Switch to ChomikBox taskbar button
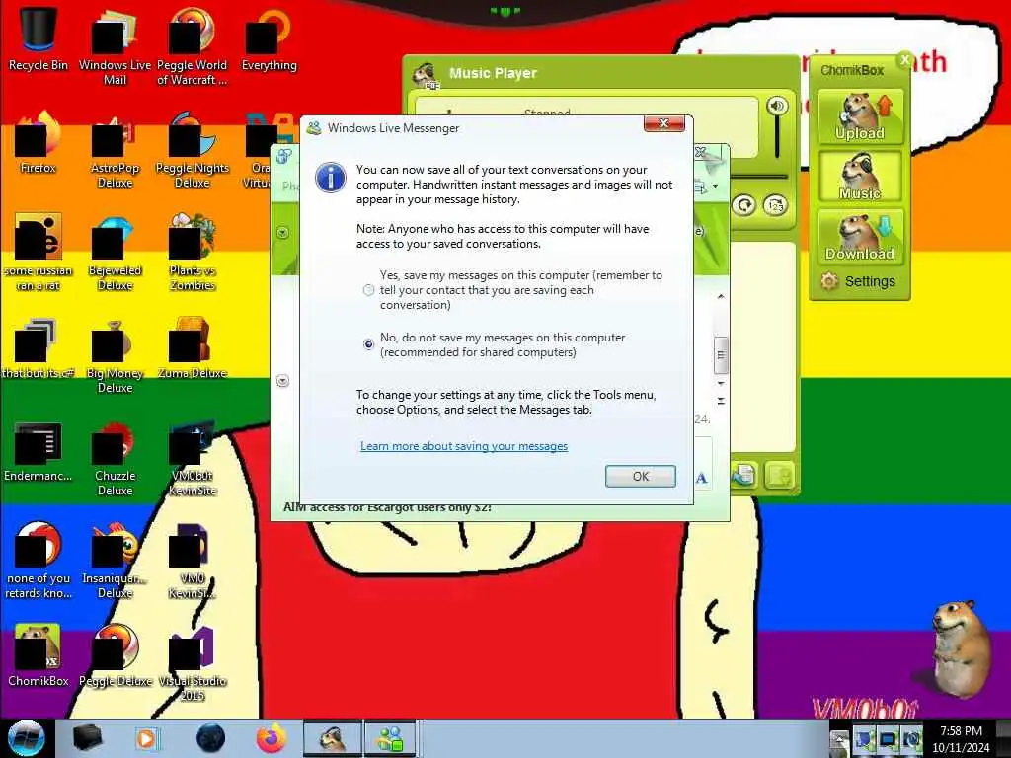The height and width of the screenshot is (758, 1011). 333,738
